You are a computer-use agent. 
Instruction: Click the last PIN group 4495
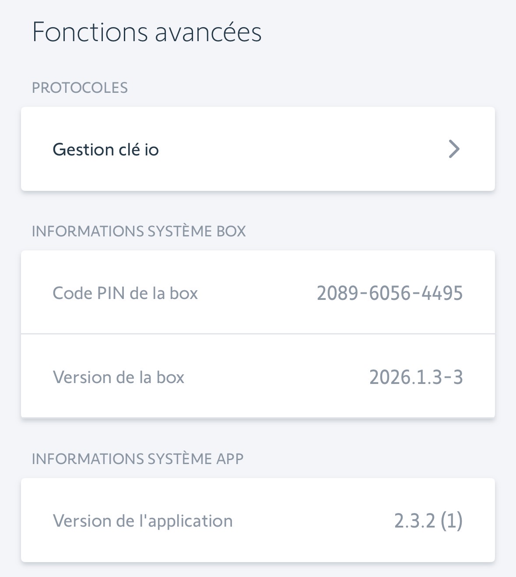click(x=442, y=293)
